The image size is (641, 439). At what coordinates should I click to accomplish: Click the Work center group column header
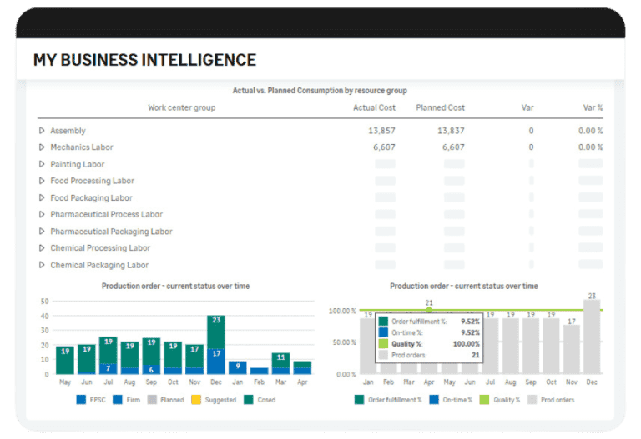tap(181, 107)
